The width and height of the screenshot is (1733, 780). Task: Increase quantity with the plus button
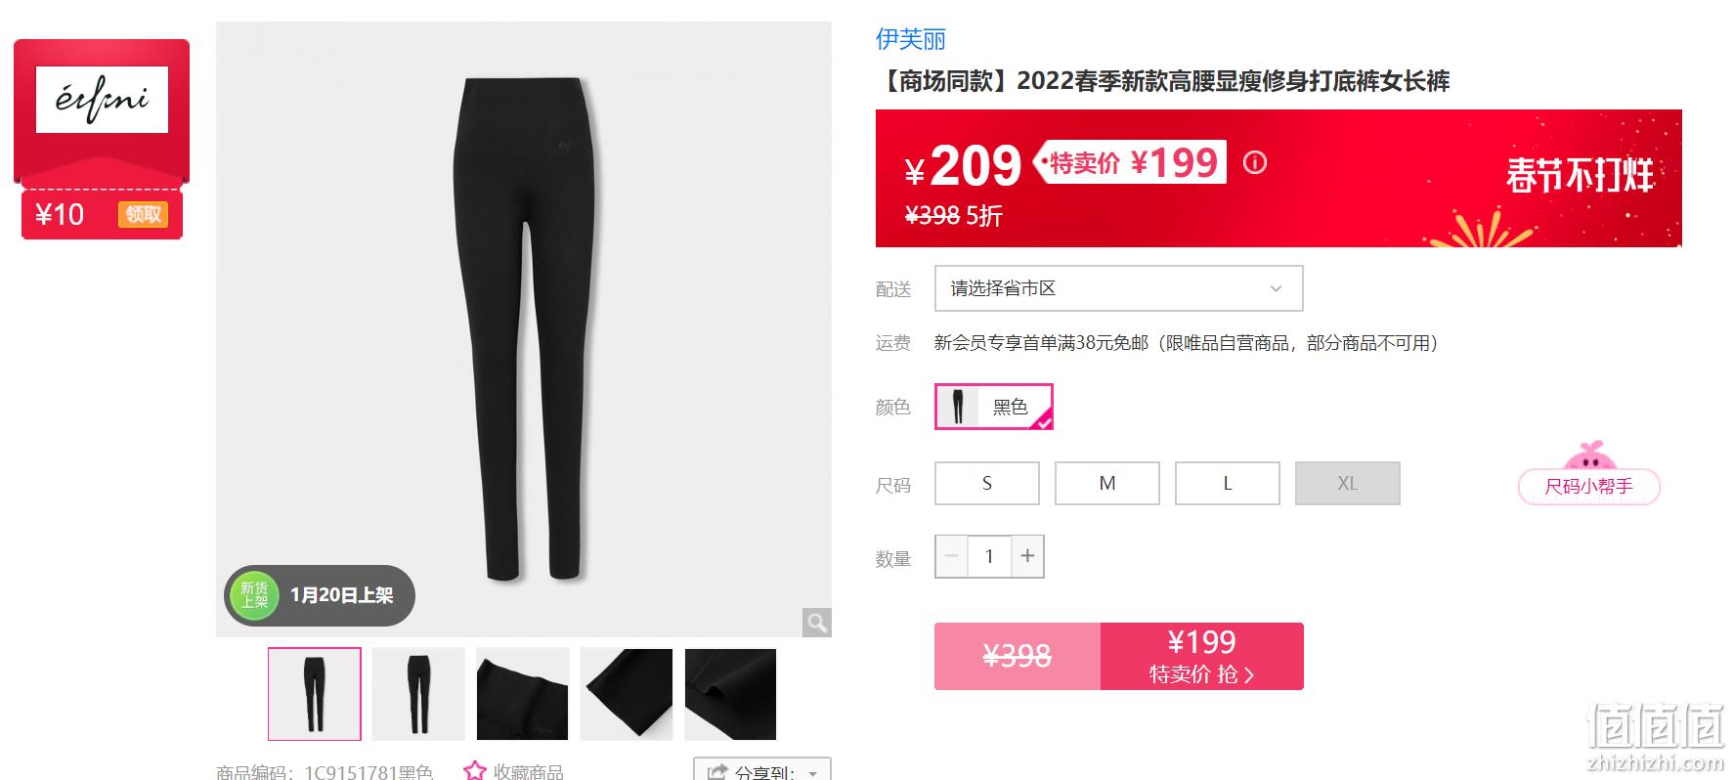click(x=1027, y=556)
